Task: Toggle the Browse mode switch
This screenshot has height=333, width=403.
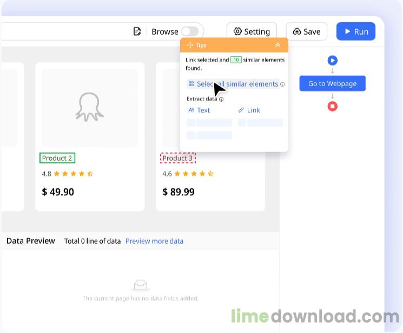Action: 190,31
